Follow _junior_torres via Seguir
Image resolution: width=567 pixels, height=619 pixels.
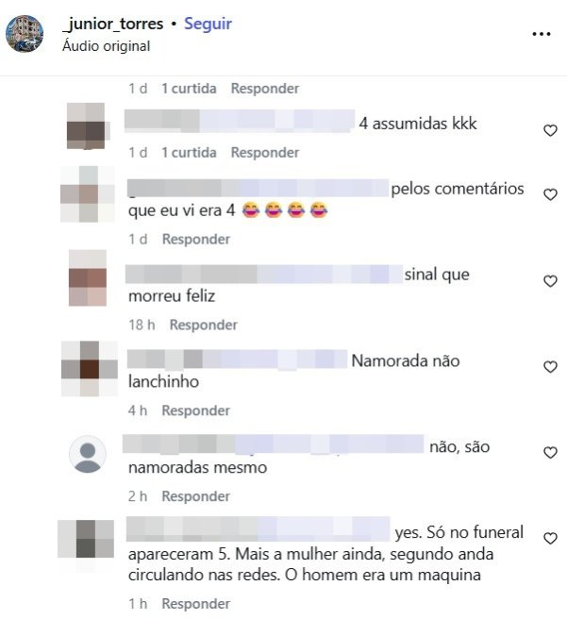(x=208, y=24)
